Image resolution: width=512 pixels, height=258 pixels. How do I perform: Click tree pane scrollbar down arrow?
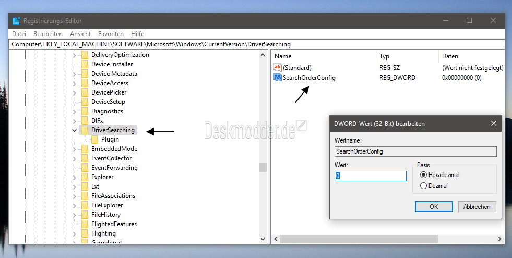pyautogui.click(x=263, y=239)
